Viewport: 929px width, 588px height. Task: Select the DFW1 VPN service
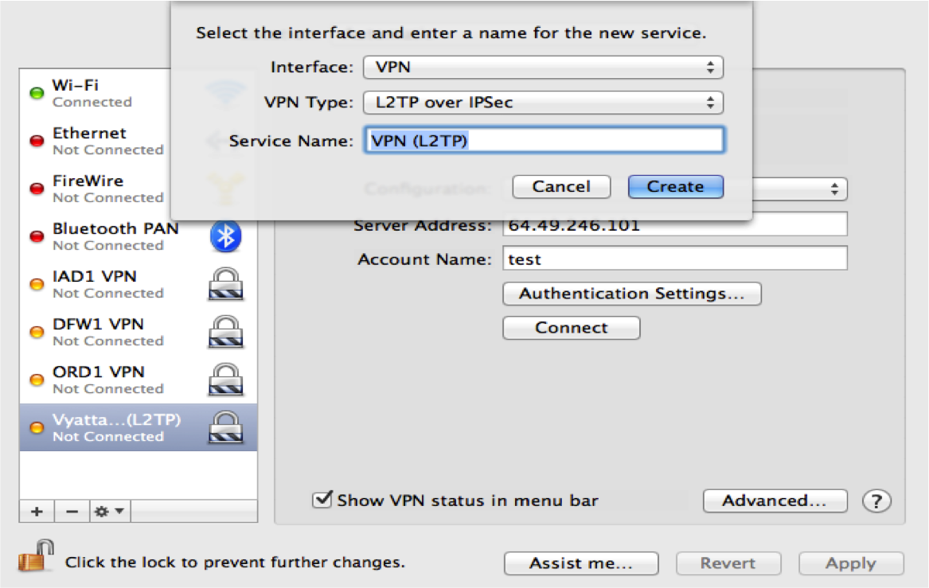click(139, 332)
